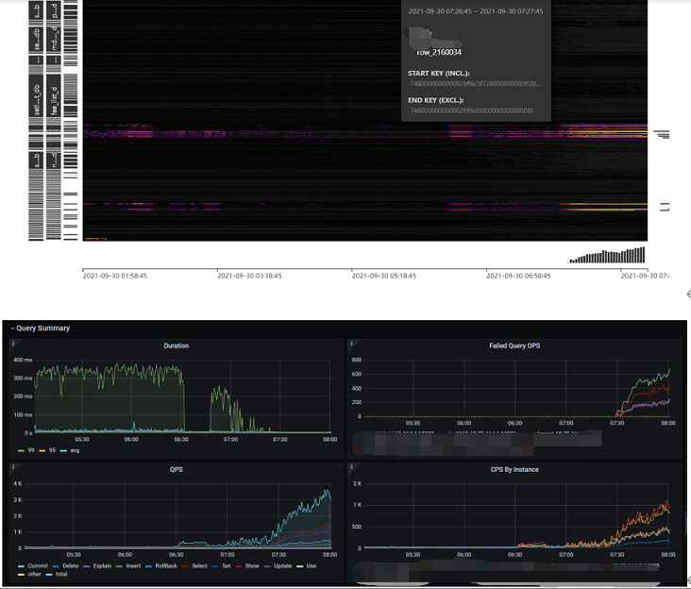691x589 pixels.
Task: Click the bracket marker right of the heatmap
Action: [663, 207]
